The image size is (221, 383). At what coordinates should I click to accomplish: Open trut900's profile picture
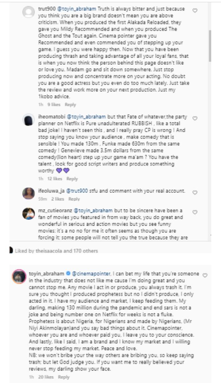point(28,12)
